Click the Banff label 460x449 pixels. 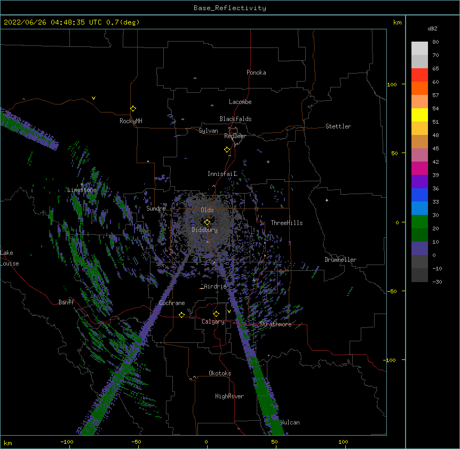click(66, 302)
